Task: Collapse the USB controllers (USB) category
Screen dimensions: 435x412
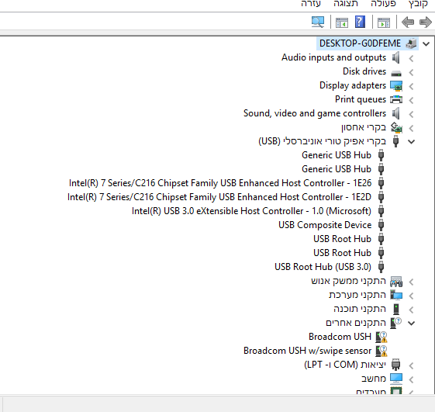Action: coord(412,141)
